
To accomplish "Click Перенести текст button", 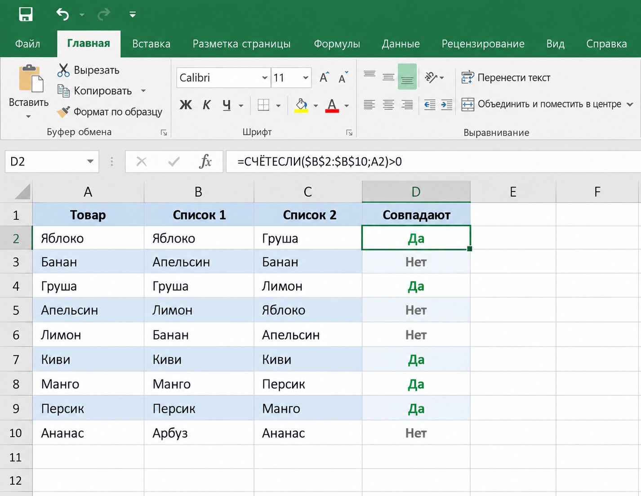I will (506, 77).
